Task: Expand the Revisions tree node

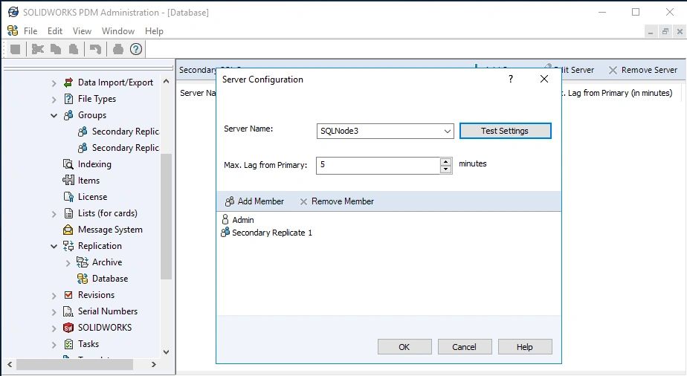Action: (54, 295)
